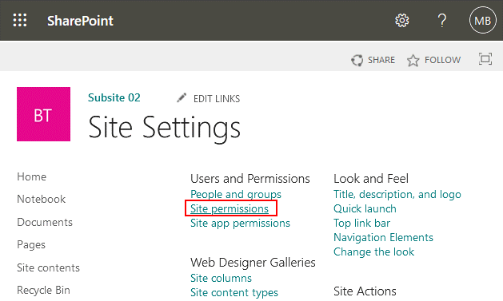This screenshot has width=503, height=301.
Task: Open Site contents in left navigation
Action: [49, 267]
